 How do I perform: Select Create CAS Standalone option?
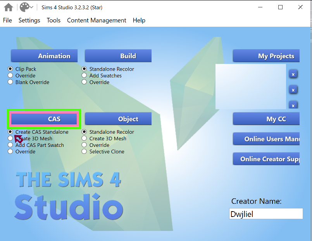[38, 132]
